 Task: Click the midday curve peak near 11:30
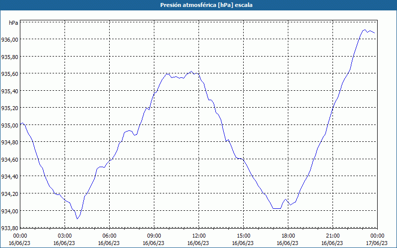[191, 71]
